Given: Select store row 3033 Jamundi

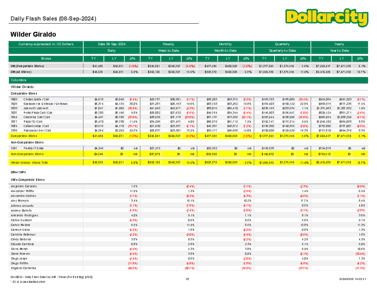Looking at the screenshot, I should pyautogui.click(x=188, y=108).
